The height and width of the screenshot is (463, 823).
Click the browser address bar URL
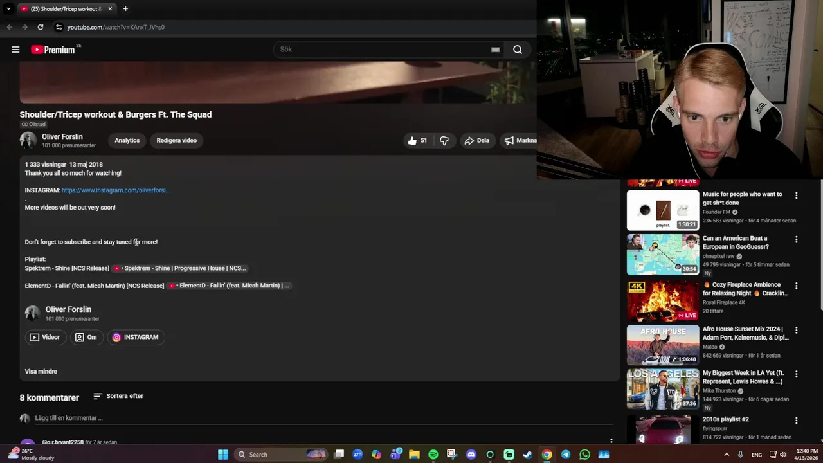click(116, 27)
